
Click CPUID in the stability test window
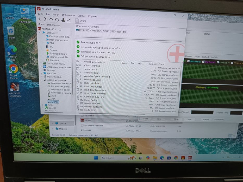pos(206,120)
